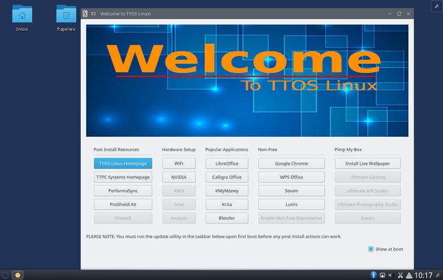Click the Welcome to TTOS Linux! window title

pyautogui.click(x=126, y=14)
